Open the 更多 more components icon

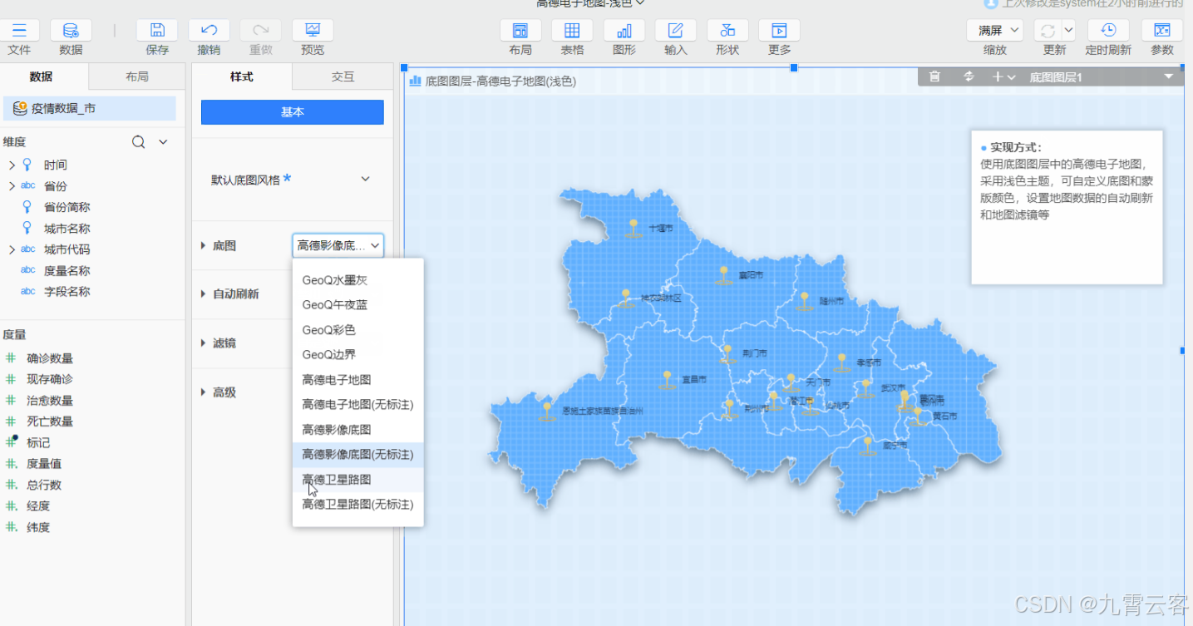779,31
